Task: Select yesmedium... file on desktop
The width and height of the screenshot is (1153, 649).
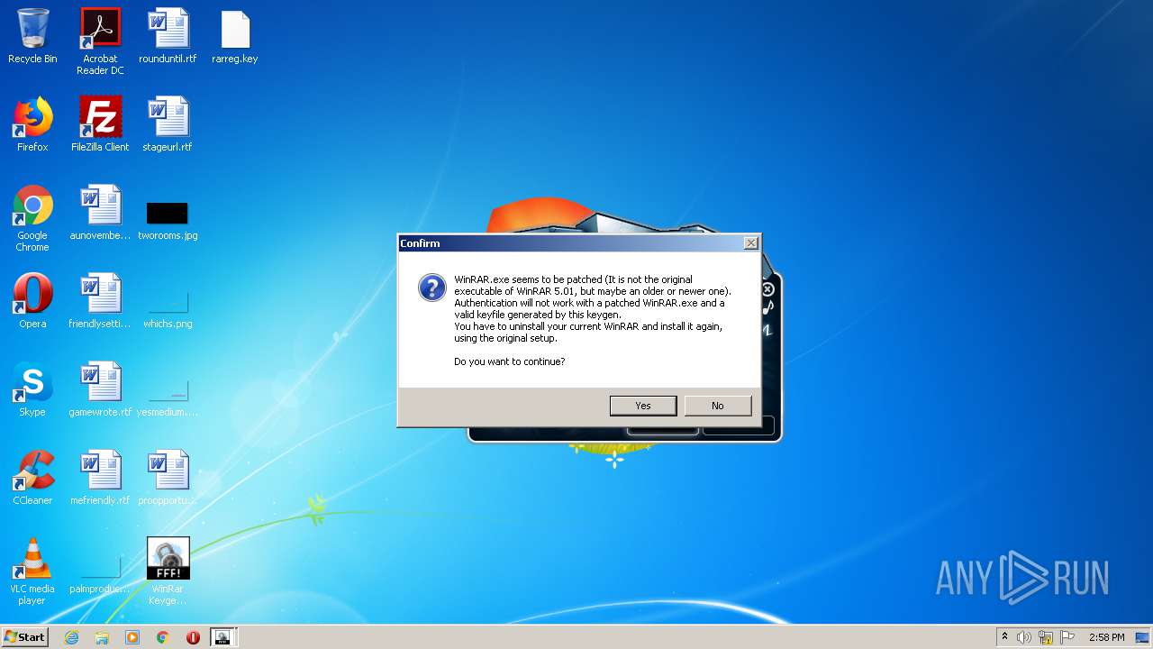Action: [x=168, y=397]
